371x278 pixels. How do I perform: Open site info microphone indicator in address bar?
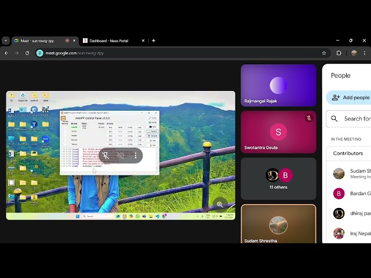(40, 53)
